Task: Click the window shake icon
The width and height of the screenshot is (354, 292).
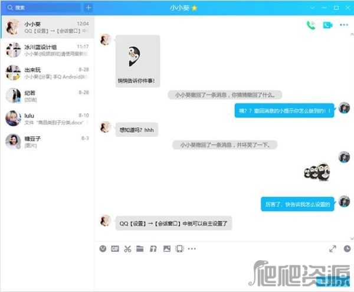Action: point(179,249)
